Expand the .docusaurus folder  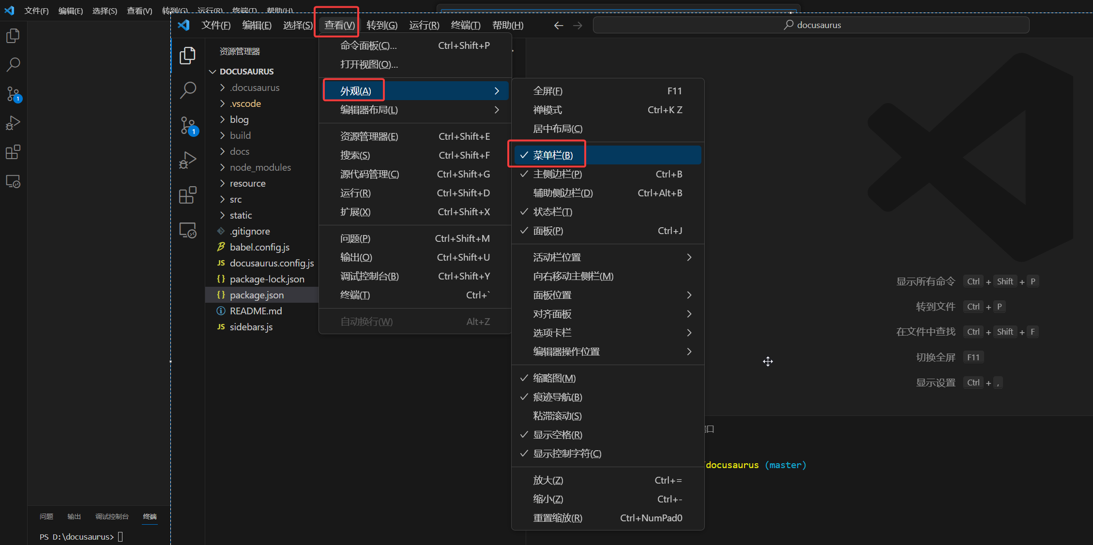tap(223, 88)
